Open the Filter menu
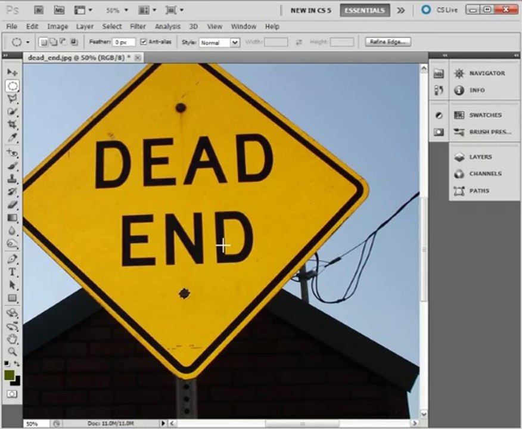The width and height of the screenshot is (522, 429). [138, 27]
